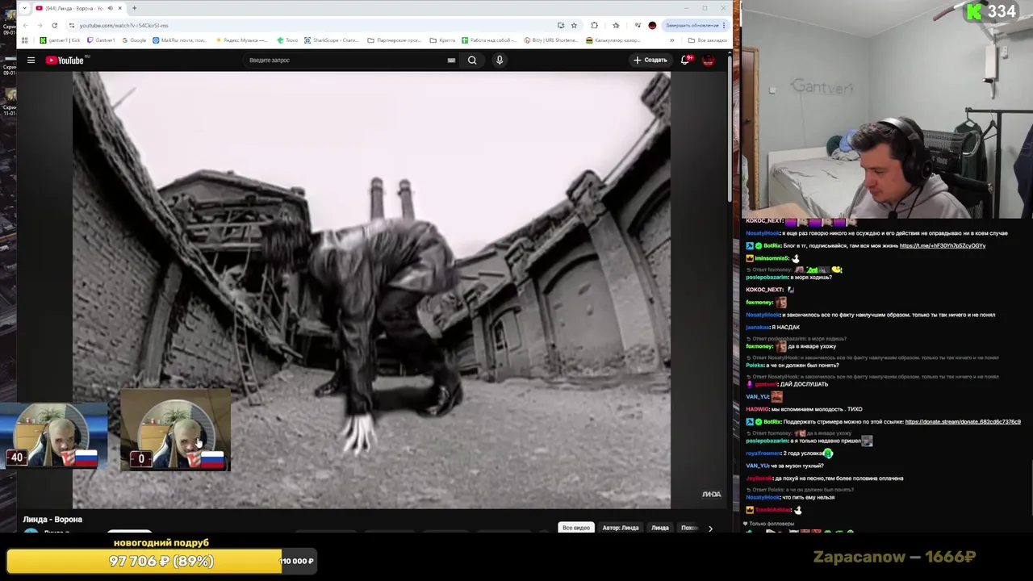Open the Chrome profile avatar
1033x581 pixels.
652,25
